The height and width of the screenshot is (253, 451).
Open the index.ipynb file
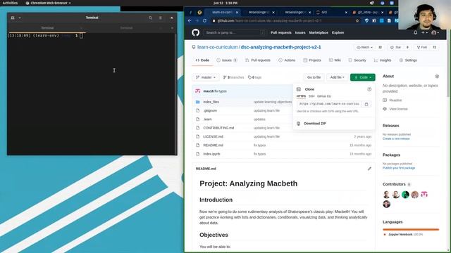tap(211, 154)
